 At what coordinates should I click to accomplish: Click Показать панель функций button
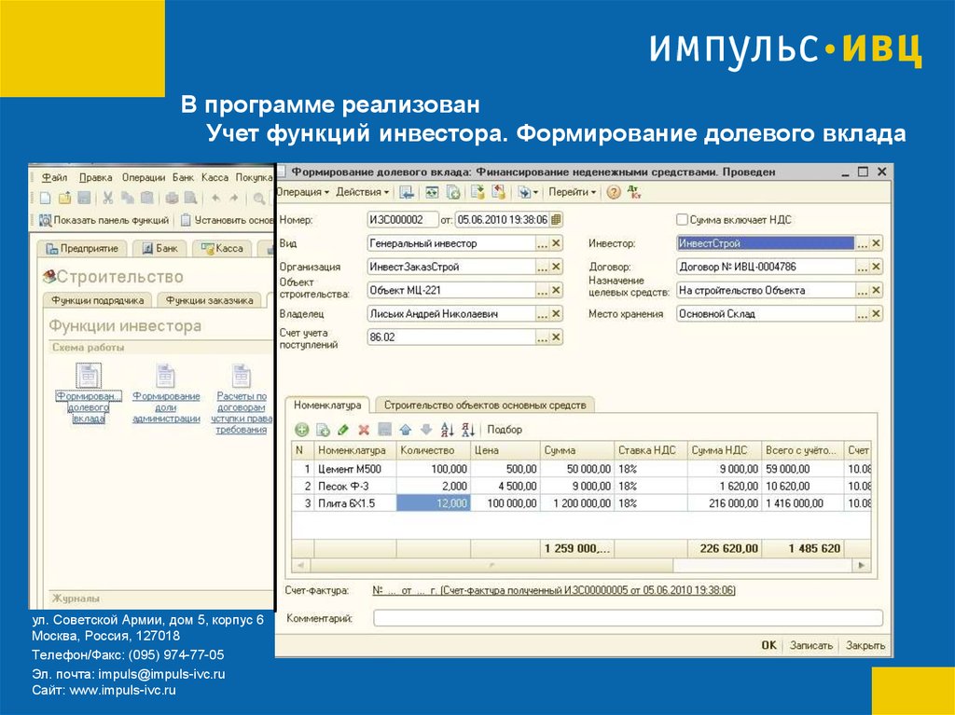coord(104,221)
